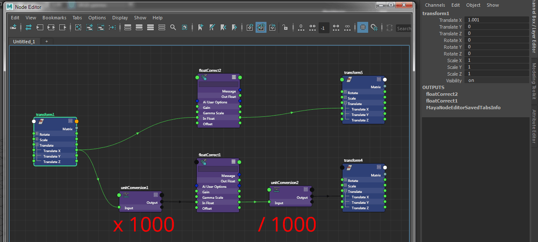Click the Previous Bookmark arrow icon

(x=224, y=27)
